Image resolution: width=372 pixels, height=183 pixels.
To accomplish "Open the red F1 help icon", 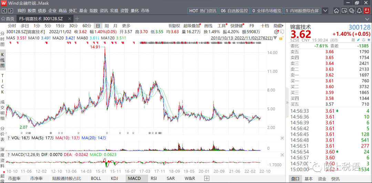I will 367,11.
